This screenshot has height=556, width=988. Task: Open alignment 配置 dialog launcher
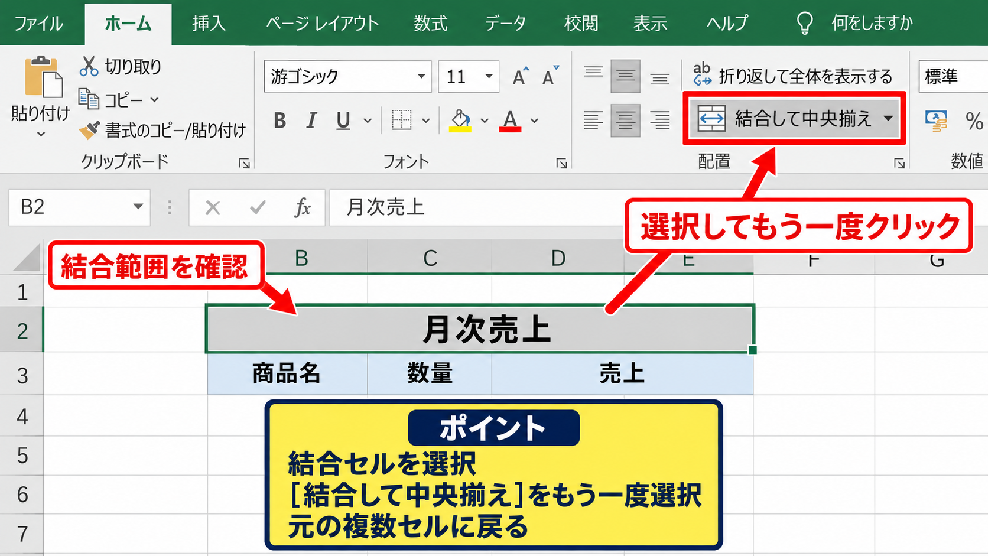pyautogui.click(x=899, y=163)
